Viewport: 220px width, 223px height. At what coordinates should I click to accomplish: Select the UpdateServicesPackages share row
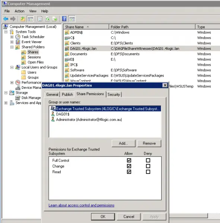click(142, 75)
